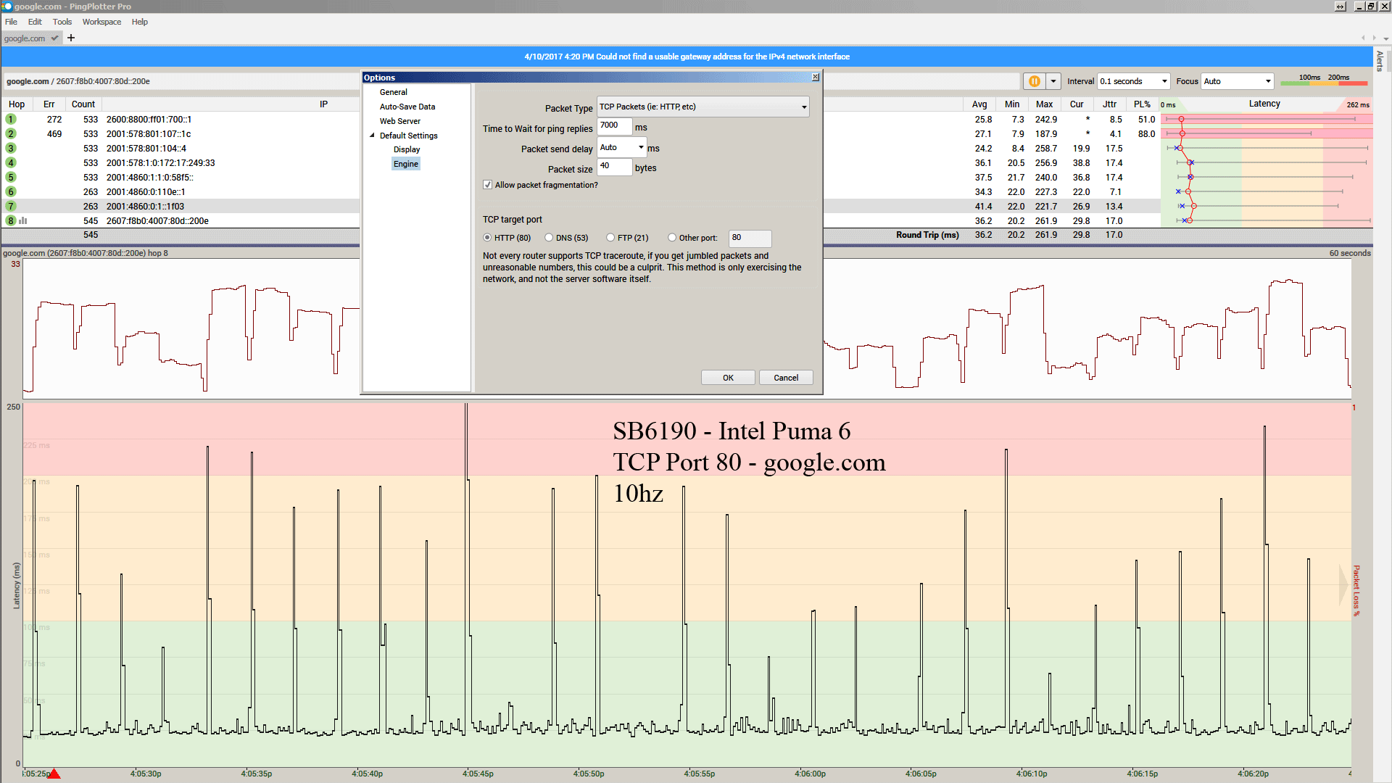Close the Options dialog with X
This screenshot has width=1392, height=783.
(816, 77)
